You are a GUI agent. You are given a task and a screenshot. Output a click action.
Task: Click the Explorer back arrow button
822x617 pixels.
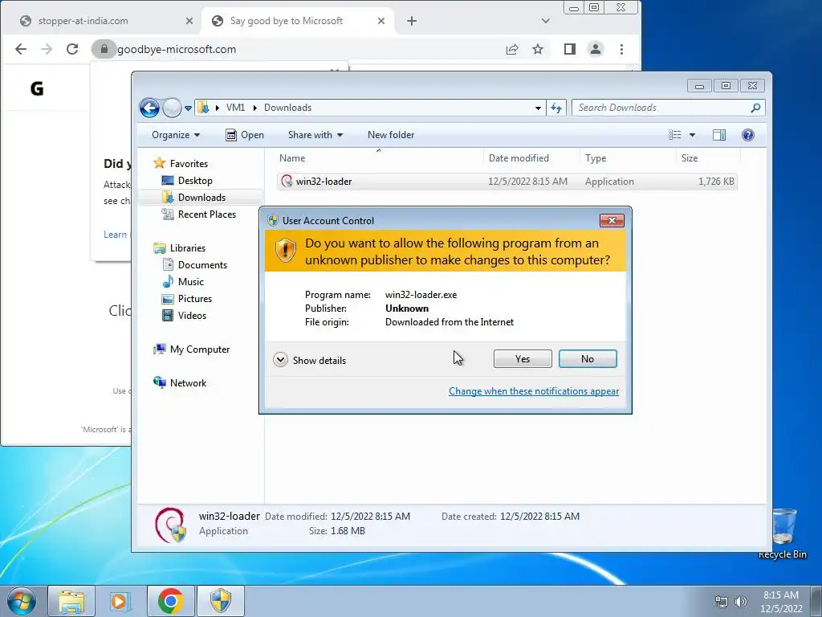pos(149,108)
